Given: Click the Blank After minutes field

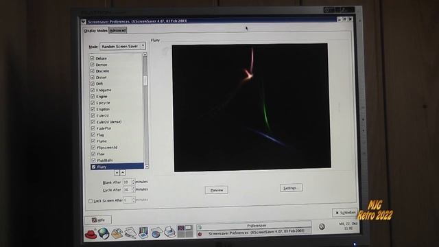Looking at the screenshot, I should (127, 182).
